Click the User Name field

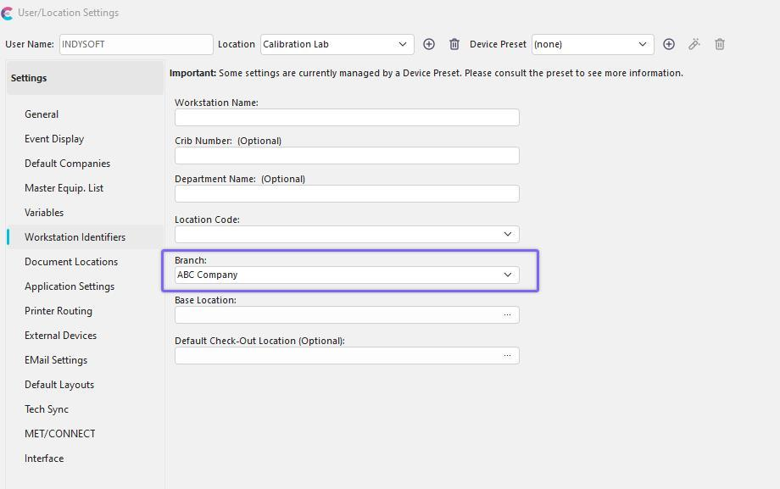coord(136,44)
